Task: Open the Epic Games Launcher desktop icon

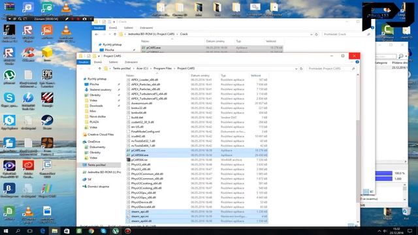Action: click(x=47, y=78)
